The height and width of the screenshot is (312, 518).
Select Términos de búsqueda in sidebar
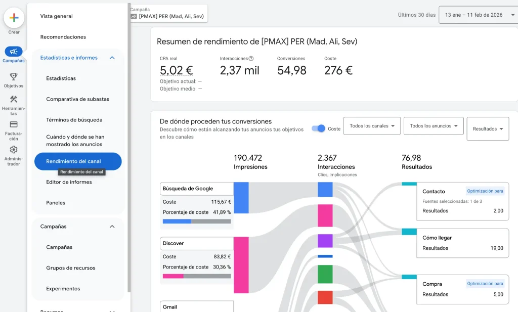[x=74, y=120]
